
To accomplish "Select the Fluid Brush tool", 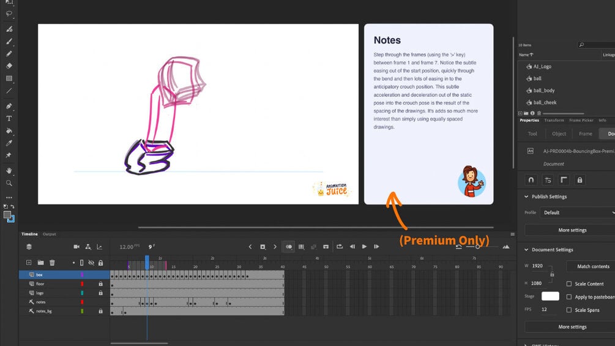I will (x=9, y=29).
